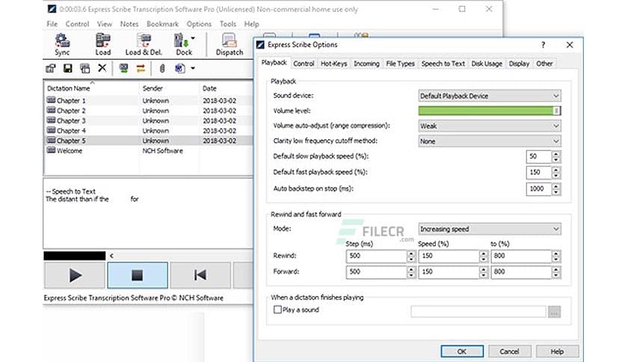Screen dimensions: 625x362
Task: Switch to the Hot-Keys tab
Action: pyautogui.click(x=333, y=64)
